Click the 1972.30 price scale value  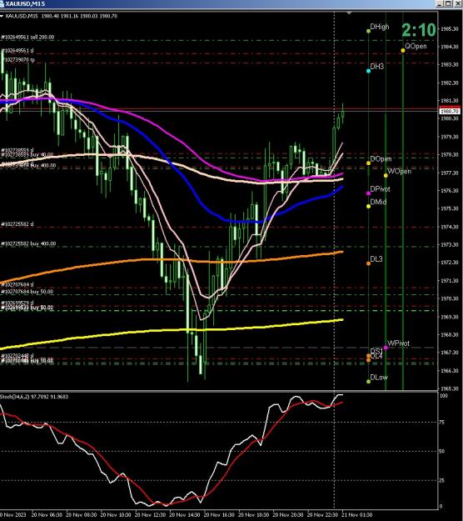click(450, 262)
